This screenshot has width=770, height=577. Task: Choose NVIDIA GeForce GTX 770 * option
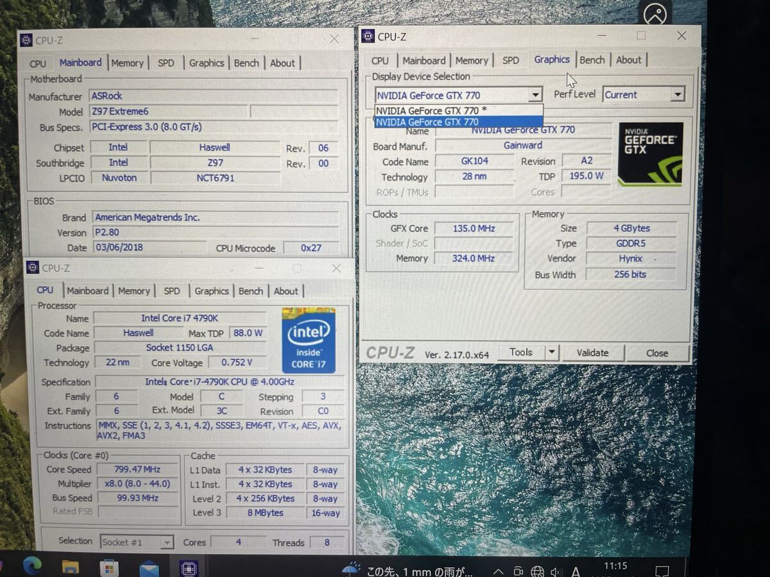point(458,110)
